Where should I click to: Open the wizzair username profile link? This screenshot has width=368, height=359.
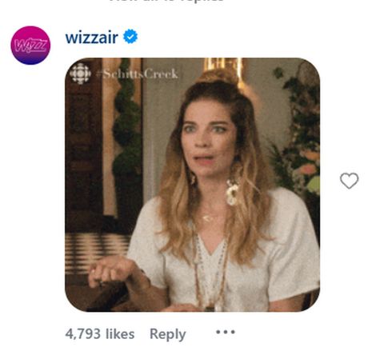pyautogui.click(x=91, y=37)
